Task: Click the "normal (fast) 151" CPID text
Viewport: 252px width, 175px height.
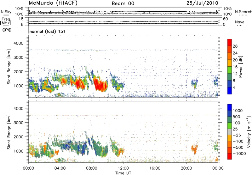Action: tap(48, 31)
